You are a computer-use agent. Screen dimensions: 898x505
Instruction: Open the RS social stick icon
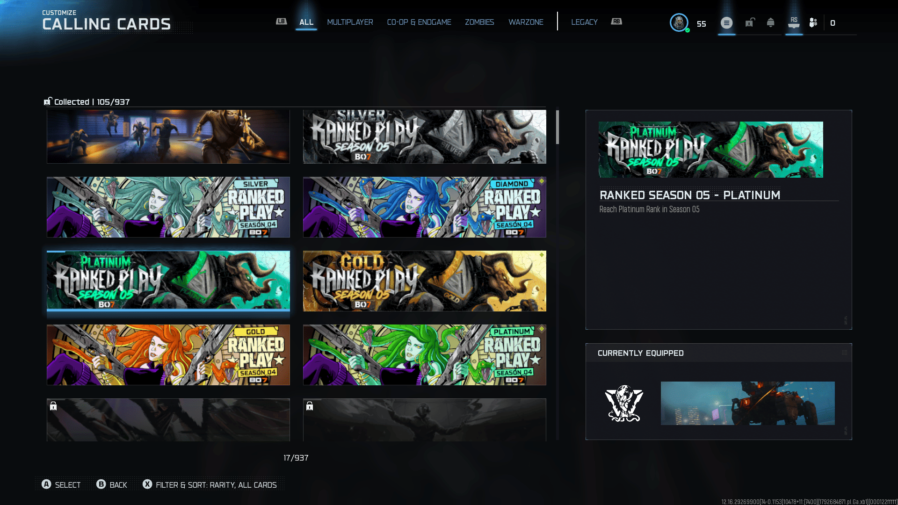794,22
